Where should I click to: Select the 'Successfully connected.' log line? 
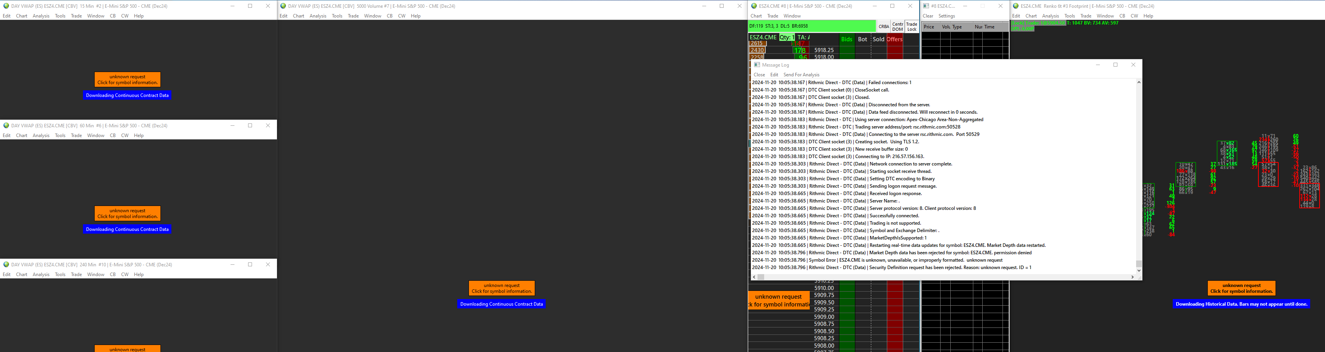(x=835, y=216)
